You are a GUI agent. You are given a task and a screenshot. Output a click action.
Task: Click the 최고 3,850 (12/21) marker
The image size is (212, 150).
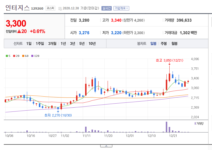point(169,60)
